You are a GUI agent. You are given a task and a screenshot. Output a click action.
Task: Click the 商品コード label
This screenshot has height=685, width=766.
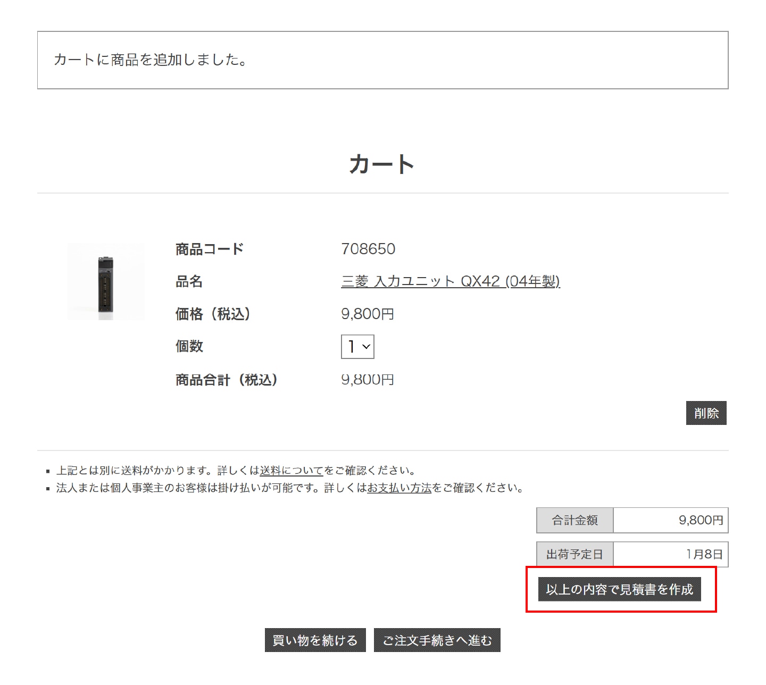[x=210, y=249]
